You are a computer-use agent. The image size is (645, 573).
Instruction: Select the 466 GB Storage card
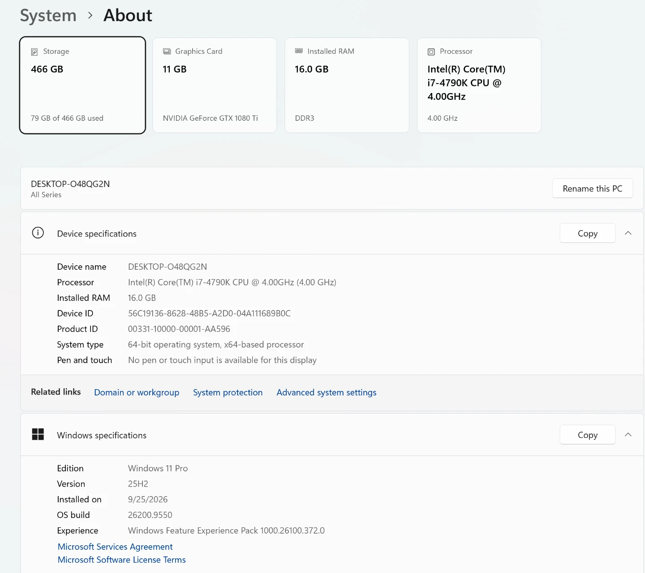82,85
